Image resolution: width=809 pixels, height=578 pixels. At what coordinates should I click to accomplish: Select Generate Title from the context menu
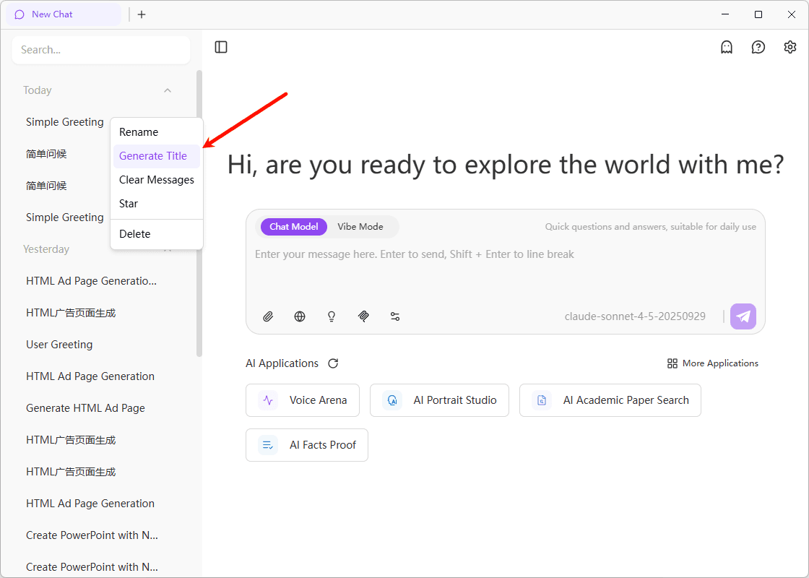pos(156,155)
